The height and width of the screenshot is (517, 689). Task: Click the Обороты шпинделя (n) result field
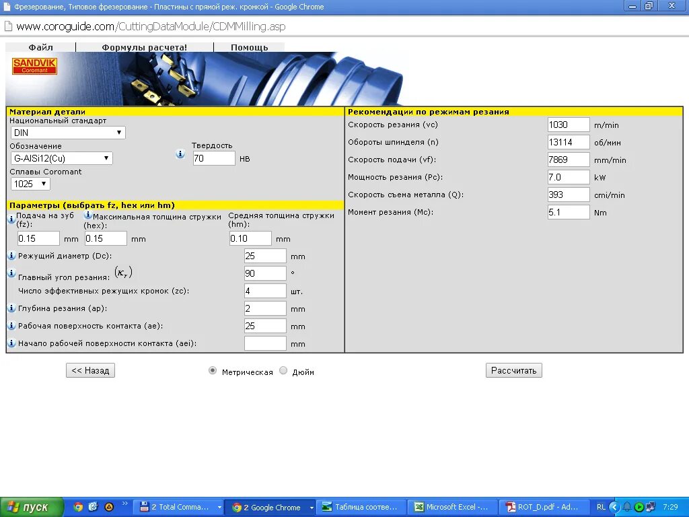[x=569, y=142]
